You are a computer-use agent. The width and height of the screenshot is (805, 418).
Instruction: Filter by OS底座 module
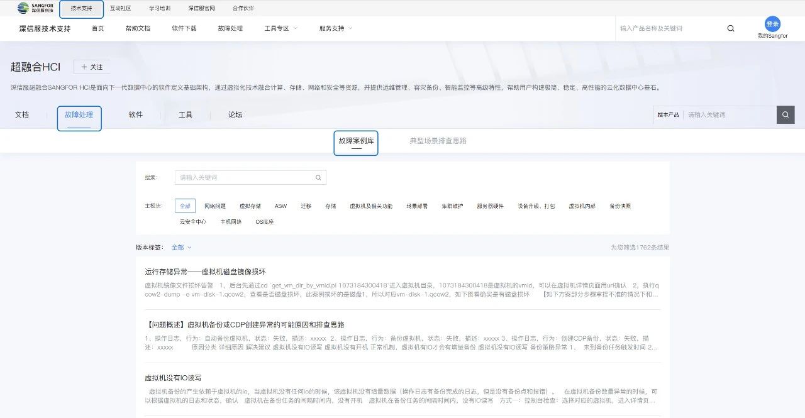click(x=264, y=222)
